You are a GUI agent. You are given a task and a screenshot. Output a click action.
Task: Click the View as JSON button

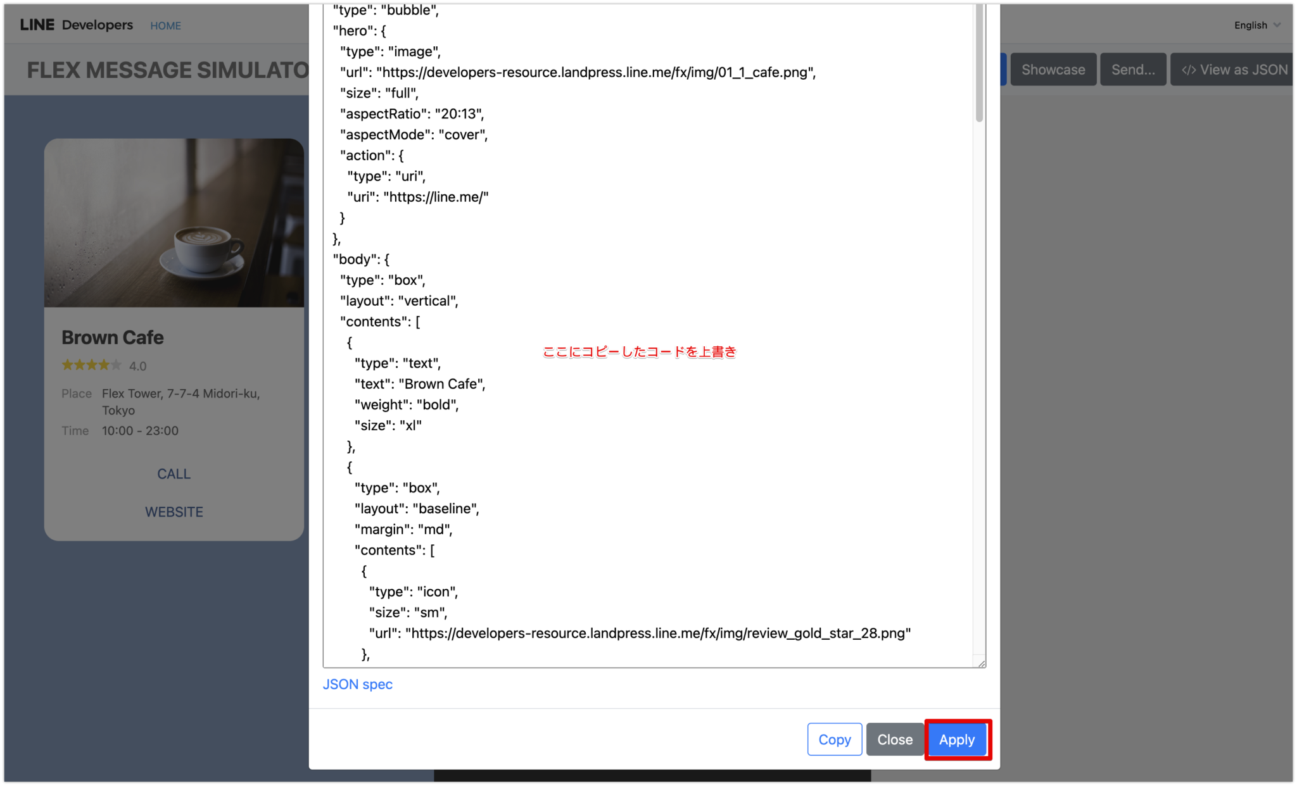[1232, 70]
